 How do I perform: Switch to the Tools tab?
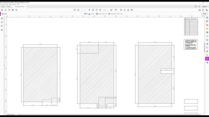click(9, 6)
